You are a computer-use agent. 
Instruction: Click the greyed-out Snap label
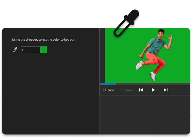point(129,90)
